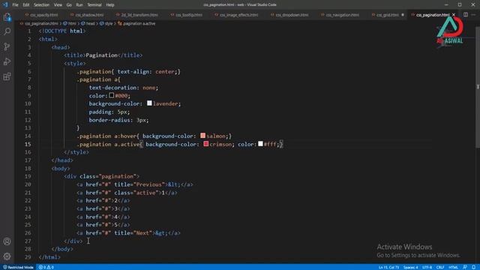Click the #fff color swatch on line 15
This screenshot has height=270, width=480.
click(x=260, y=144)
